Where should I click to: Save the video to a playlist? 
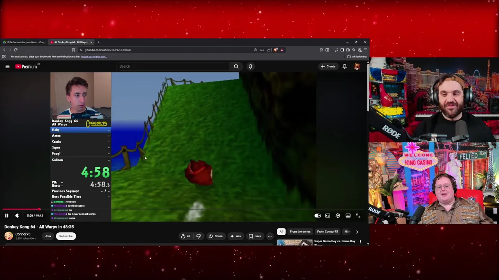255,236
